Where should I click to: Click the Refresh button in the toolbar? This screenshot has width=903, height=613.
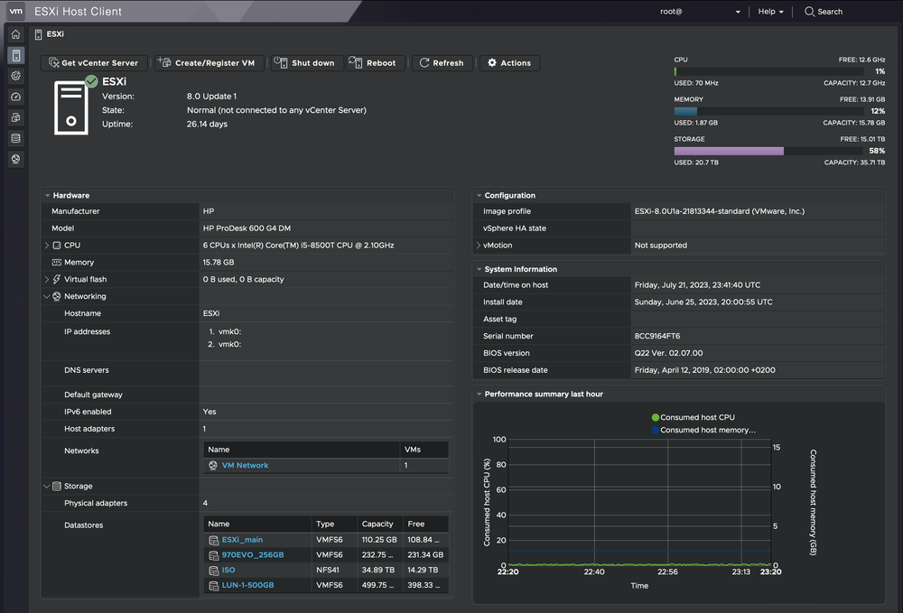[442, 62]
